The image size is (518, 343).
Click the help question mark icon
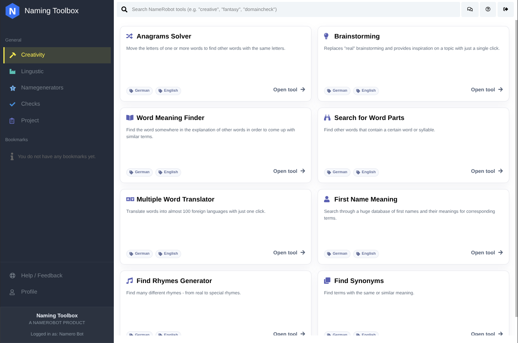click(488, 9)
